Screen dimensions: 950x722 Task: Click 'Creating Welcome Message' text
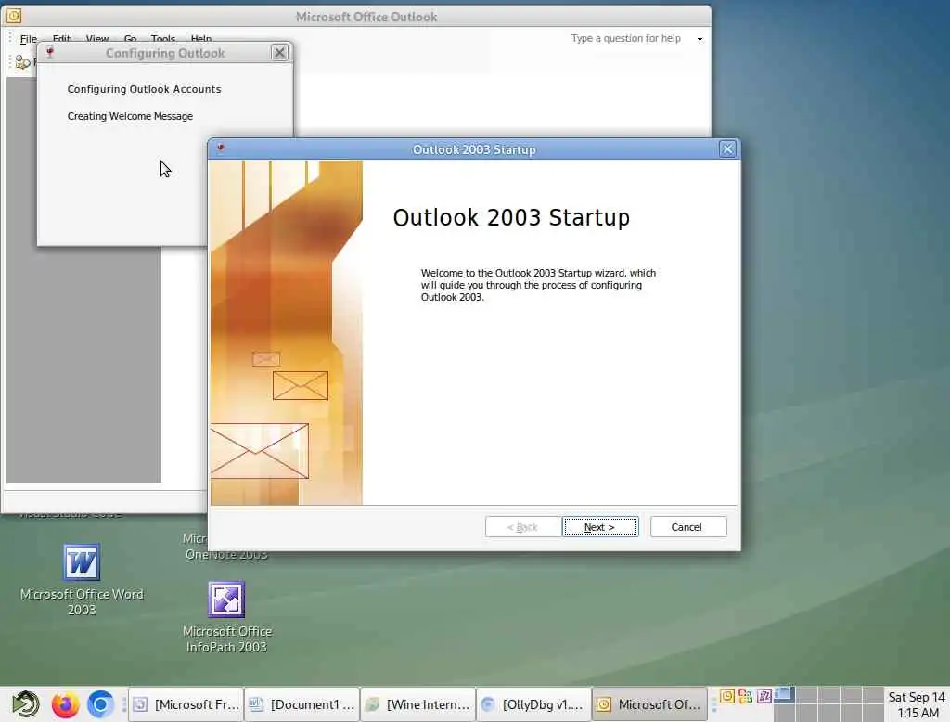[130, 116]
